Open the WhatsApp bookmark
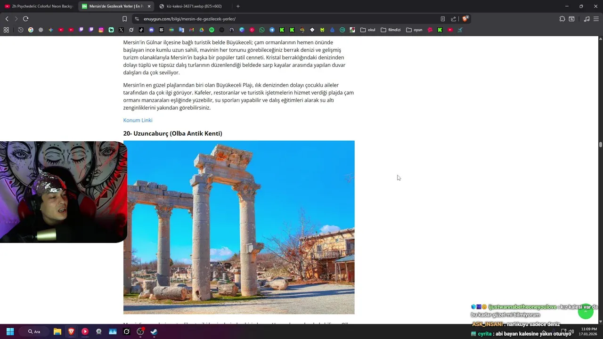Screen dimensions: 603x339 [x=262, y=30]
